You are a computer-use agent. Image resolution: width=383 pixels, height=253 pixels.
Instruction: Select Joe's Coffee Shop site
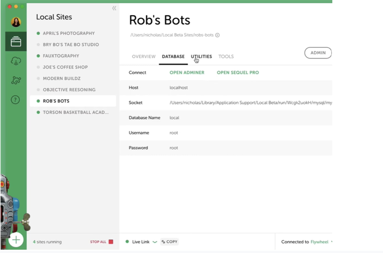pyautogui.click(x=65, y=67)
